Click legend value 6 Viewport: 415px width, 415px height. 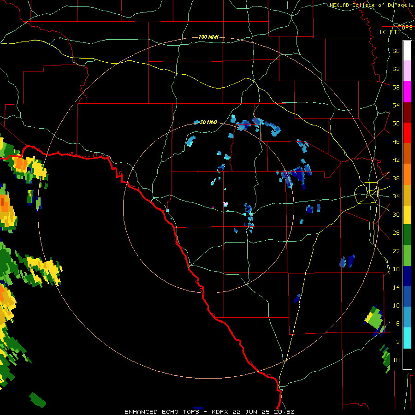coord(397,324)
